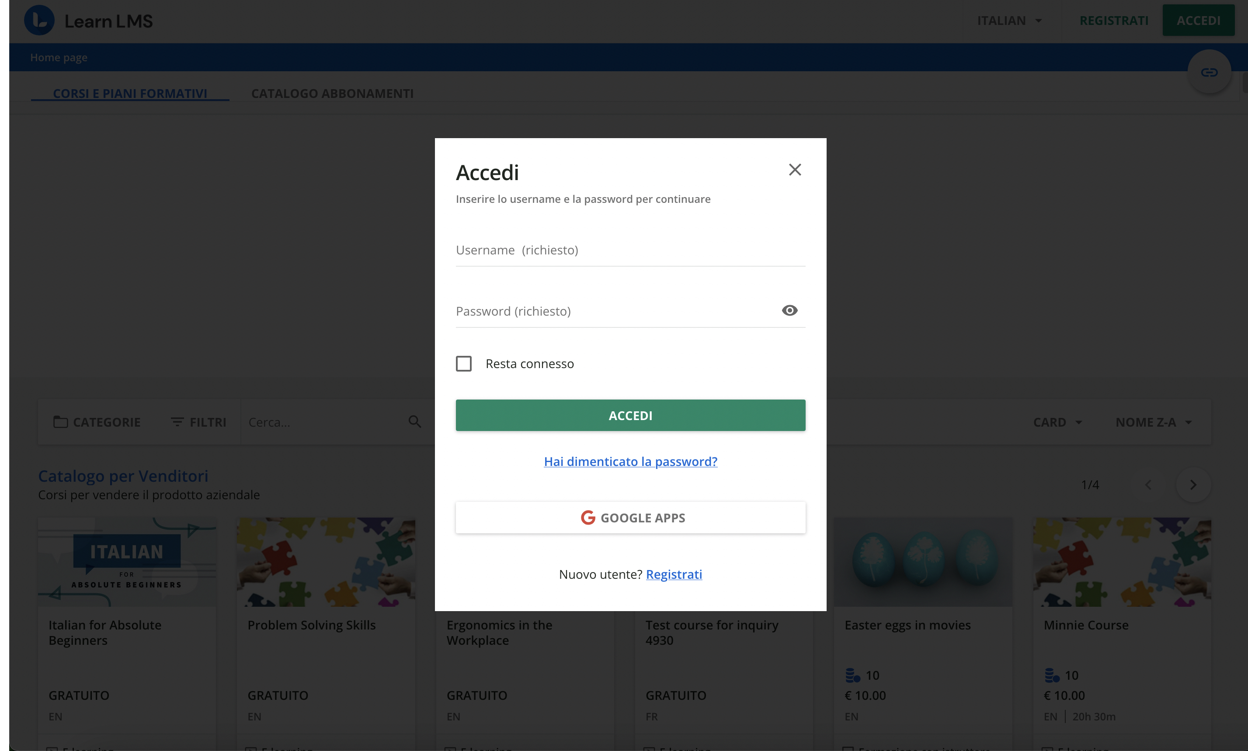Go to previous catalog page arrow

click(1148, 484)
